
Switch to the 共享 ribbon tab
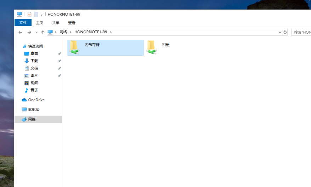[x=56, y=23]
